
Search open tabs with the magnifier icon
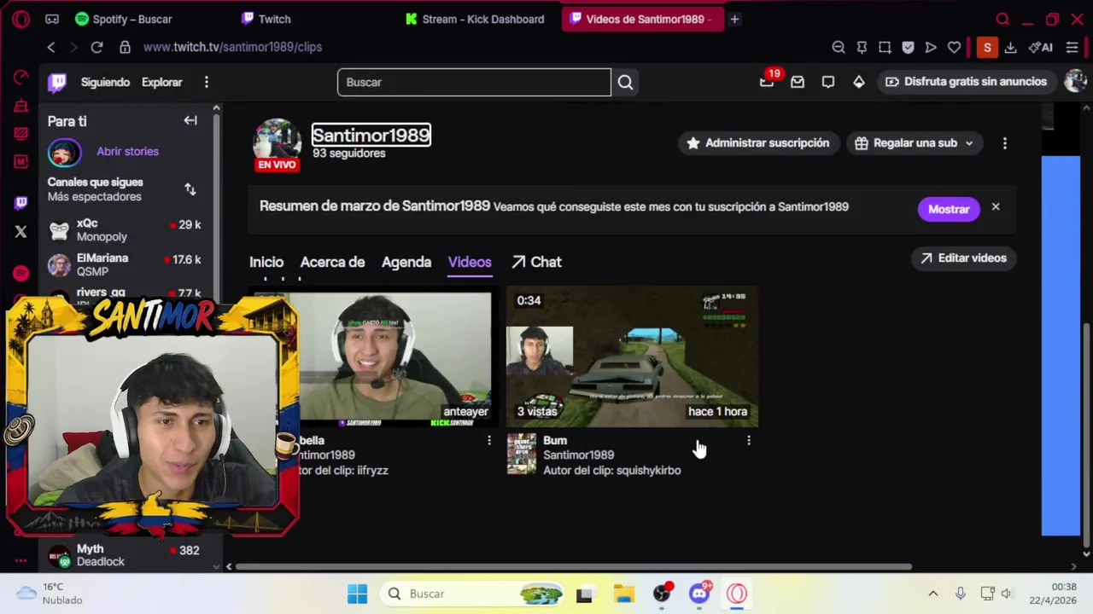click(1002, 19)
